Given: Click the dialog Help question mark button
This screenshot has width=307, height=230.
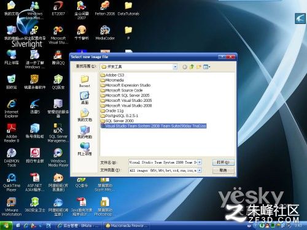Looking at the screenshot, I should (x=222, y=56).
